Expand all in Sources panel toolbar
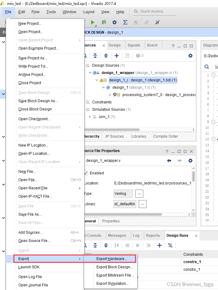Image resolution: width=218 pixels, height=290 pixels. point(106,56)
